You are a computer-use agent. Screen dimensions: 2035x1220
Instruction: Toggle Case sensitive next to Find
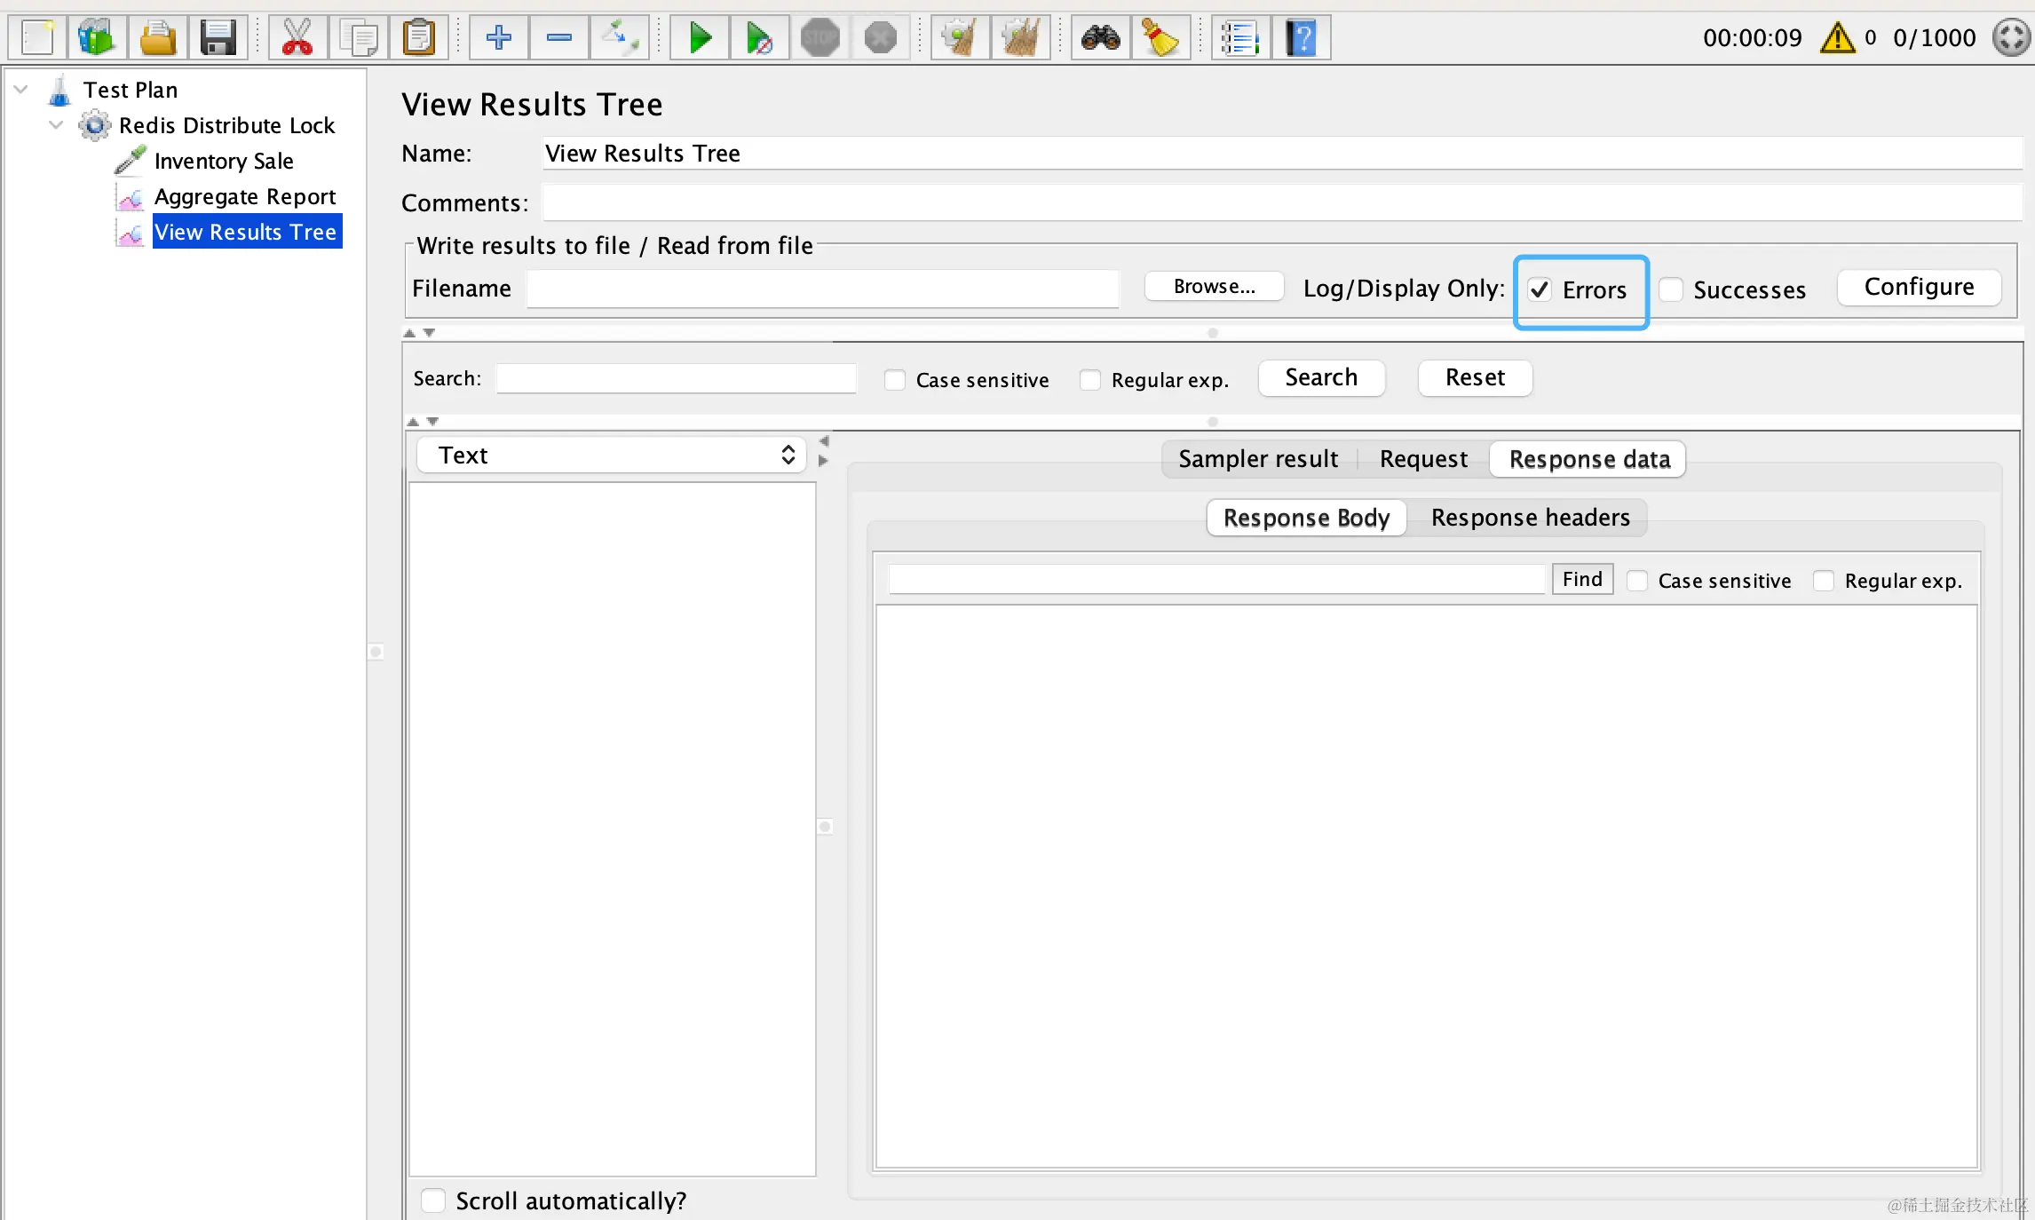click(1637, 581)
